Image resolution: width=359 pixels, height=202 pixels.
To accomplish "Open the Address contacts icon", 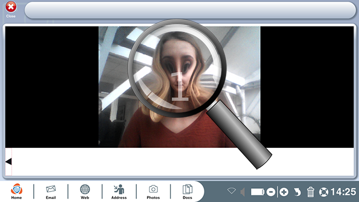I will click(x=119, y=191).
